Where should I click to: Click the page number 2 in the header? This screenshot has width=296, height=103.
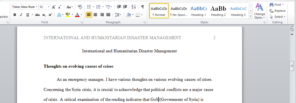pyautogui.click(x=214, y=38)
